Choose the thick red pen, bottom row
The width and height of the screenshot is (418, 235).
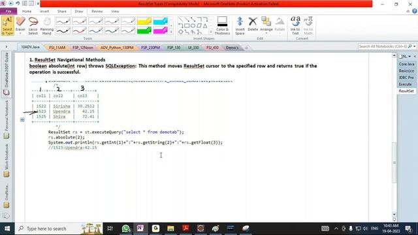tap(80, 31)
